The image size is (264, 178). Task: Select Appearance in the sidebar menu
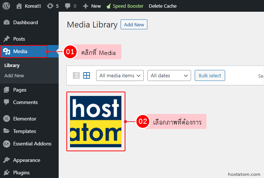click(26, 160)
